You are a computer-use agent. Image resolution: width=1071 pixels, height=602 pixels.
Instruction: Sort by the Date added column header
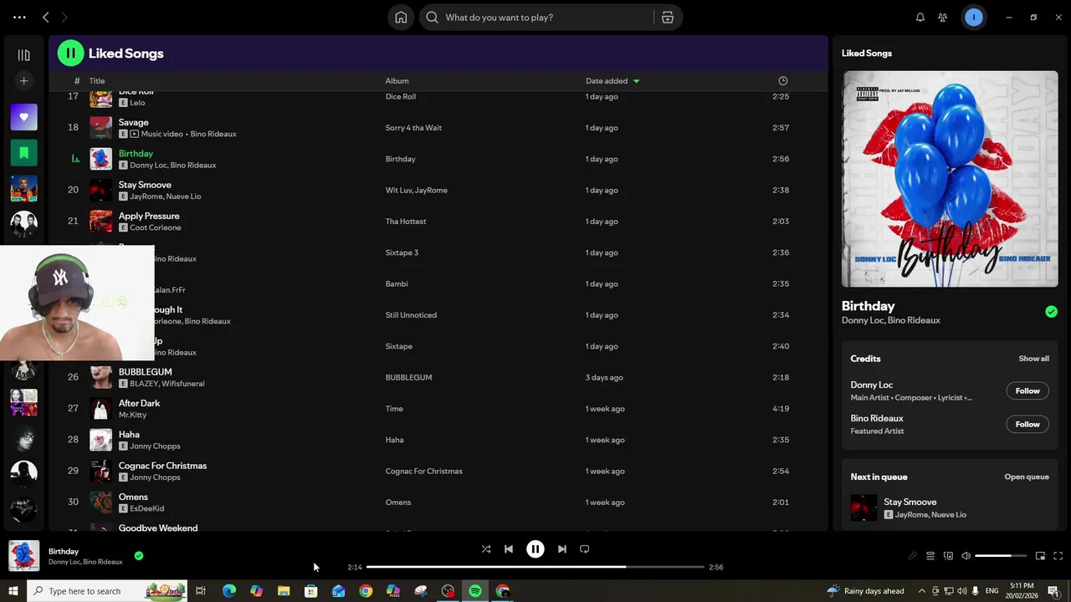[x=612, y=81]
